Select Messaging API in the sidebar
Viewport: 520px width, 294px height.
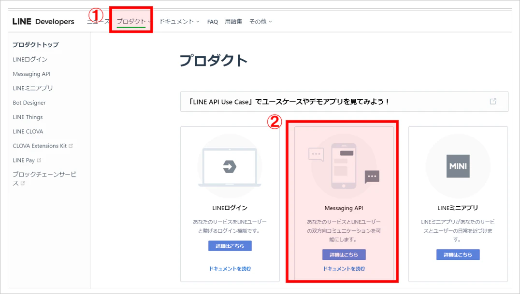(x=31, y=74)
